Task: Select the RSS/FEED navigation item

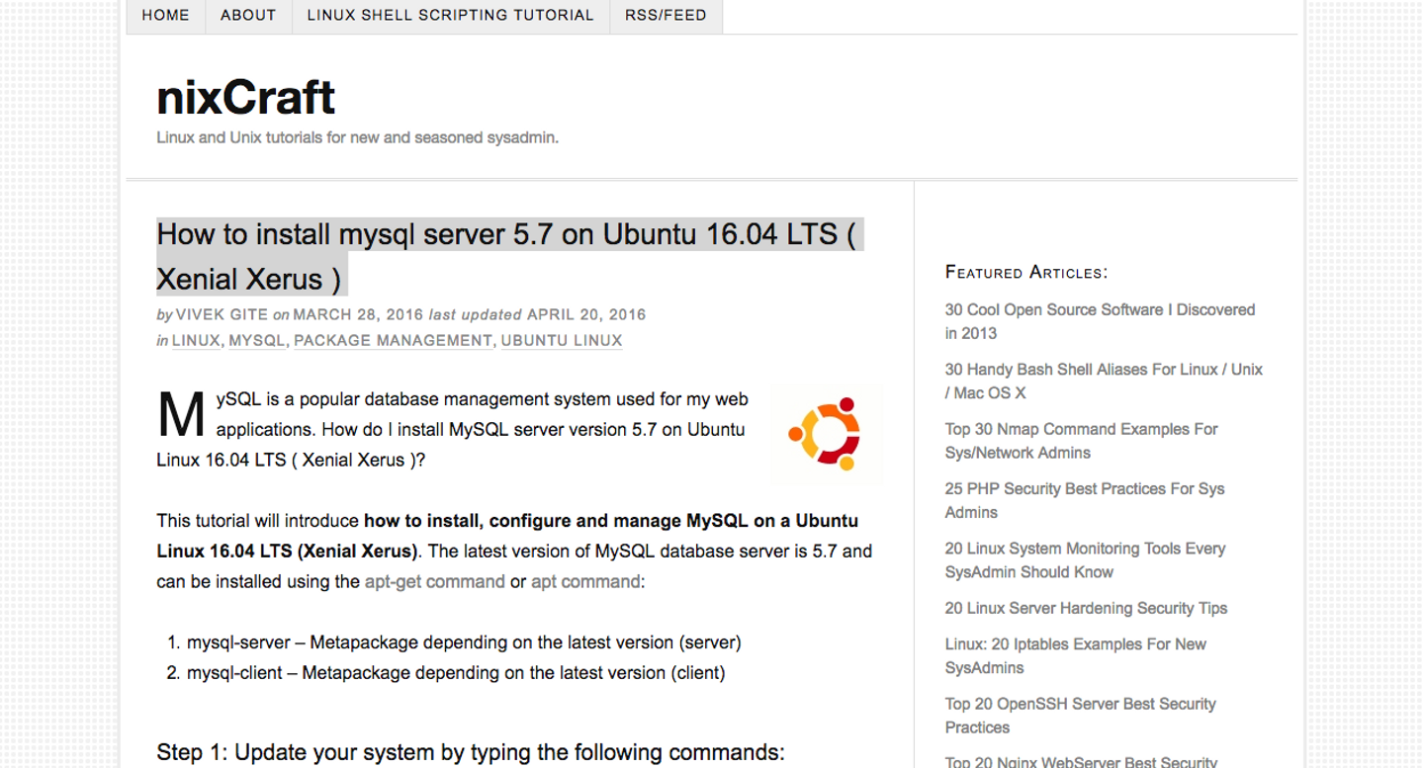Action: point(666,16)
